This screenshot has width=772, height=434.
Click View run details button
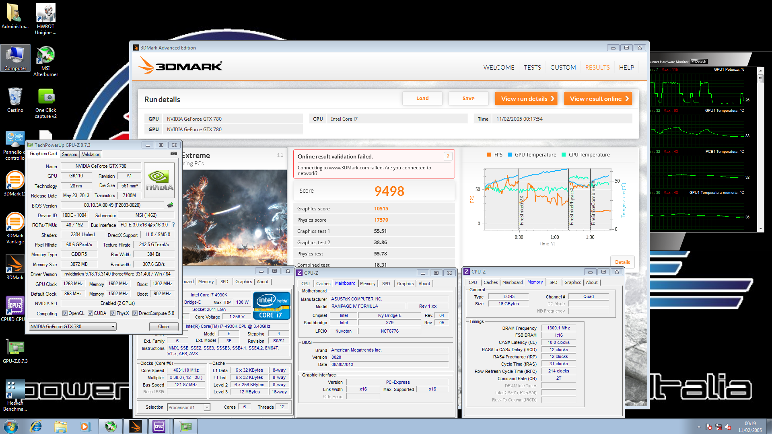[x=526, y=99]
